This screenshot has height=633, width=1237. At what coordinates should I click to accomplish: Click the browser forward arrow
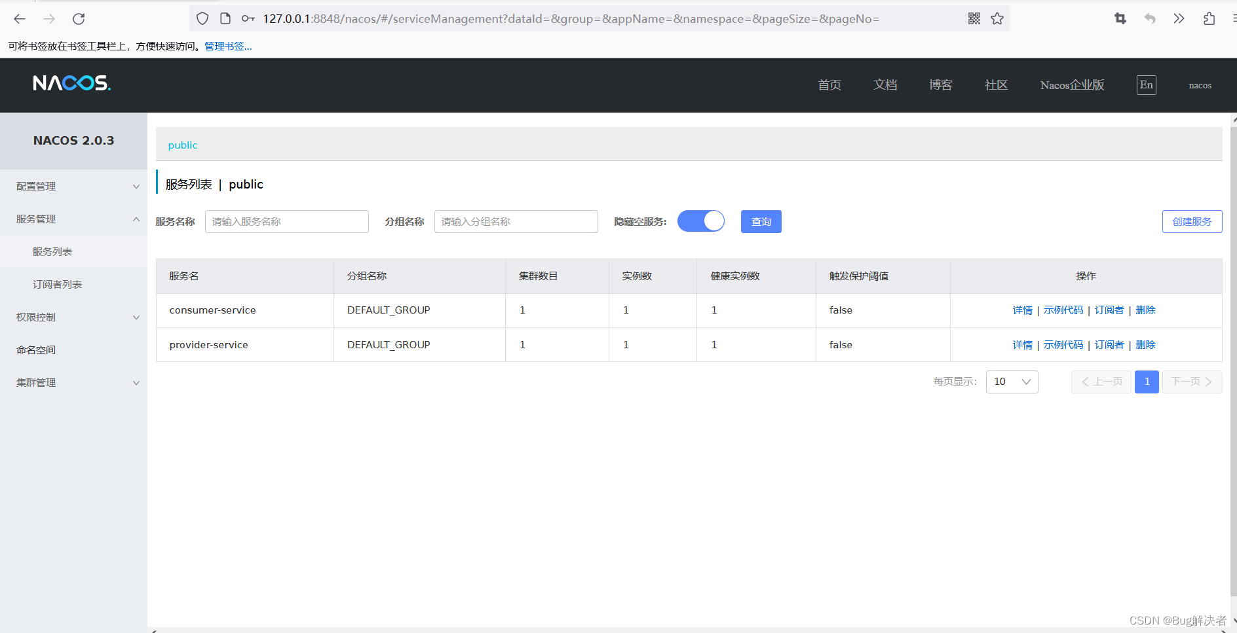pyautogui.click(x=49, y=19)
